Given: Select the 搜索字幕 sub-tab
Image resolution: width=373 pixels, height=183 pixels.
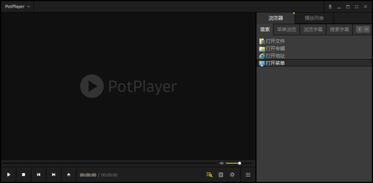Looking at the screenshot, I should (x=339, y=29).
